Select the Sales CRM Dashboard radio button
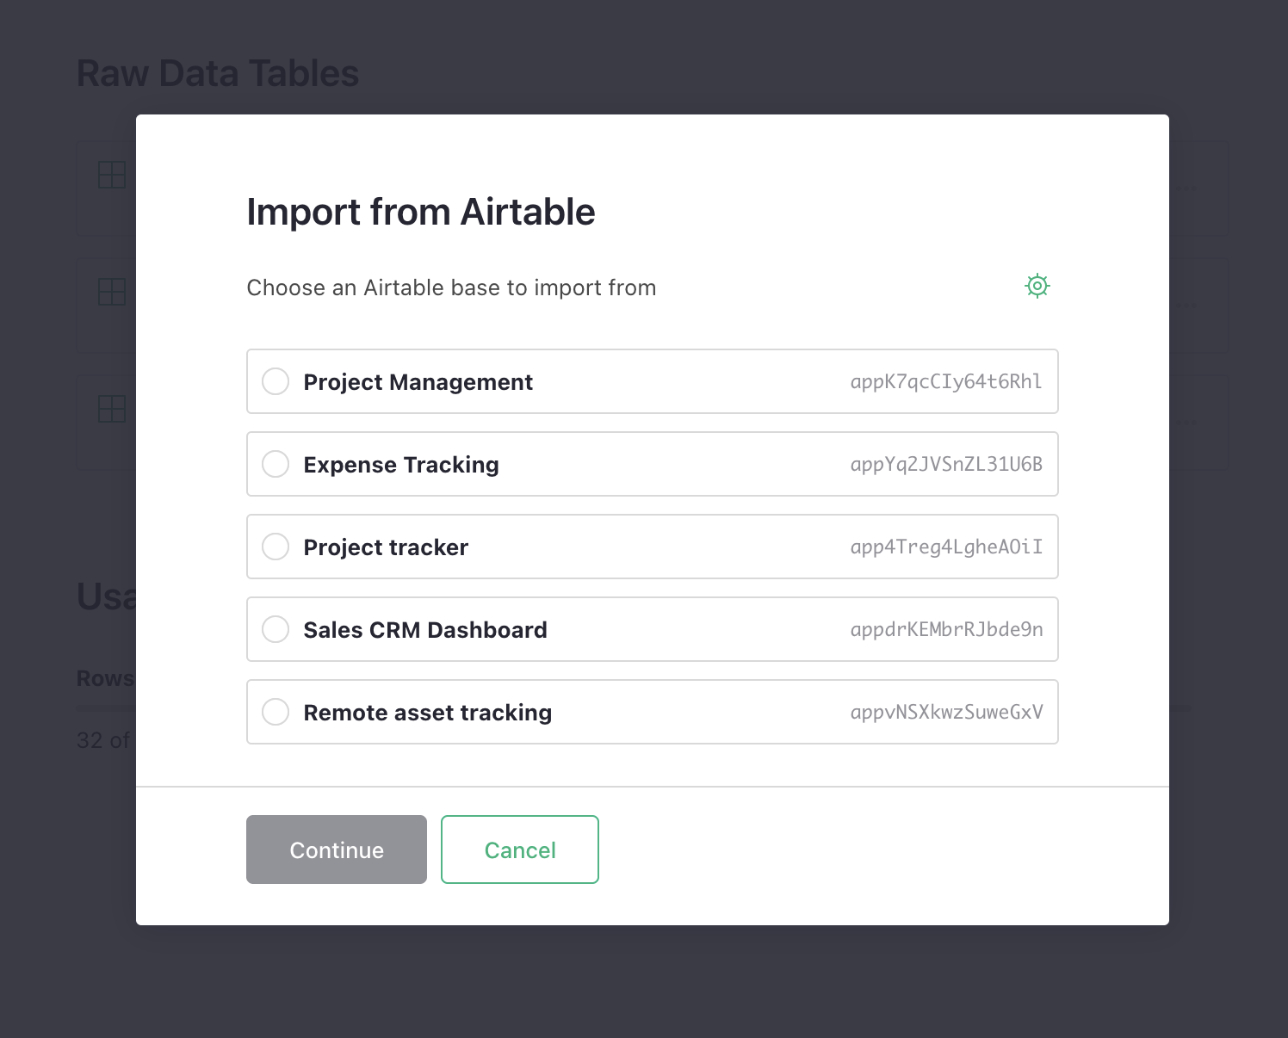This screenshot has width=1288, height=1038. pos(276,629)
